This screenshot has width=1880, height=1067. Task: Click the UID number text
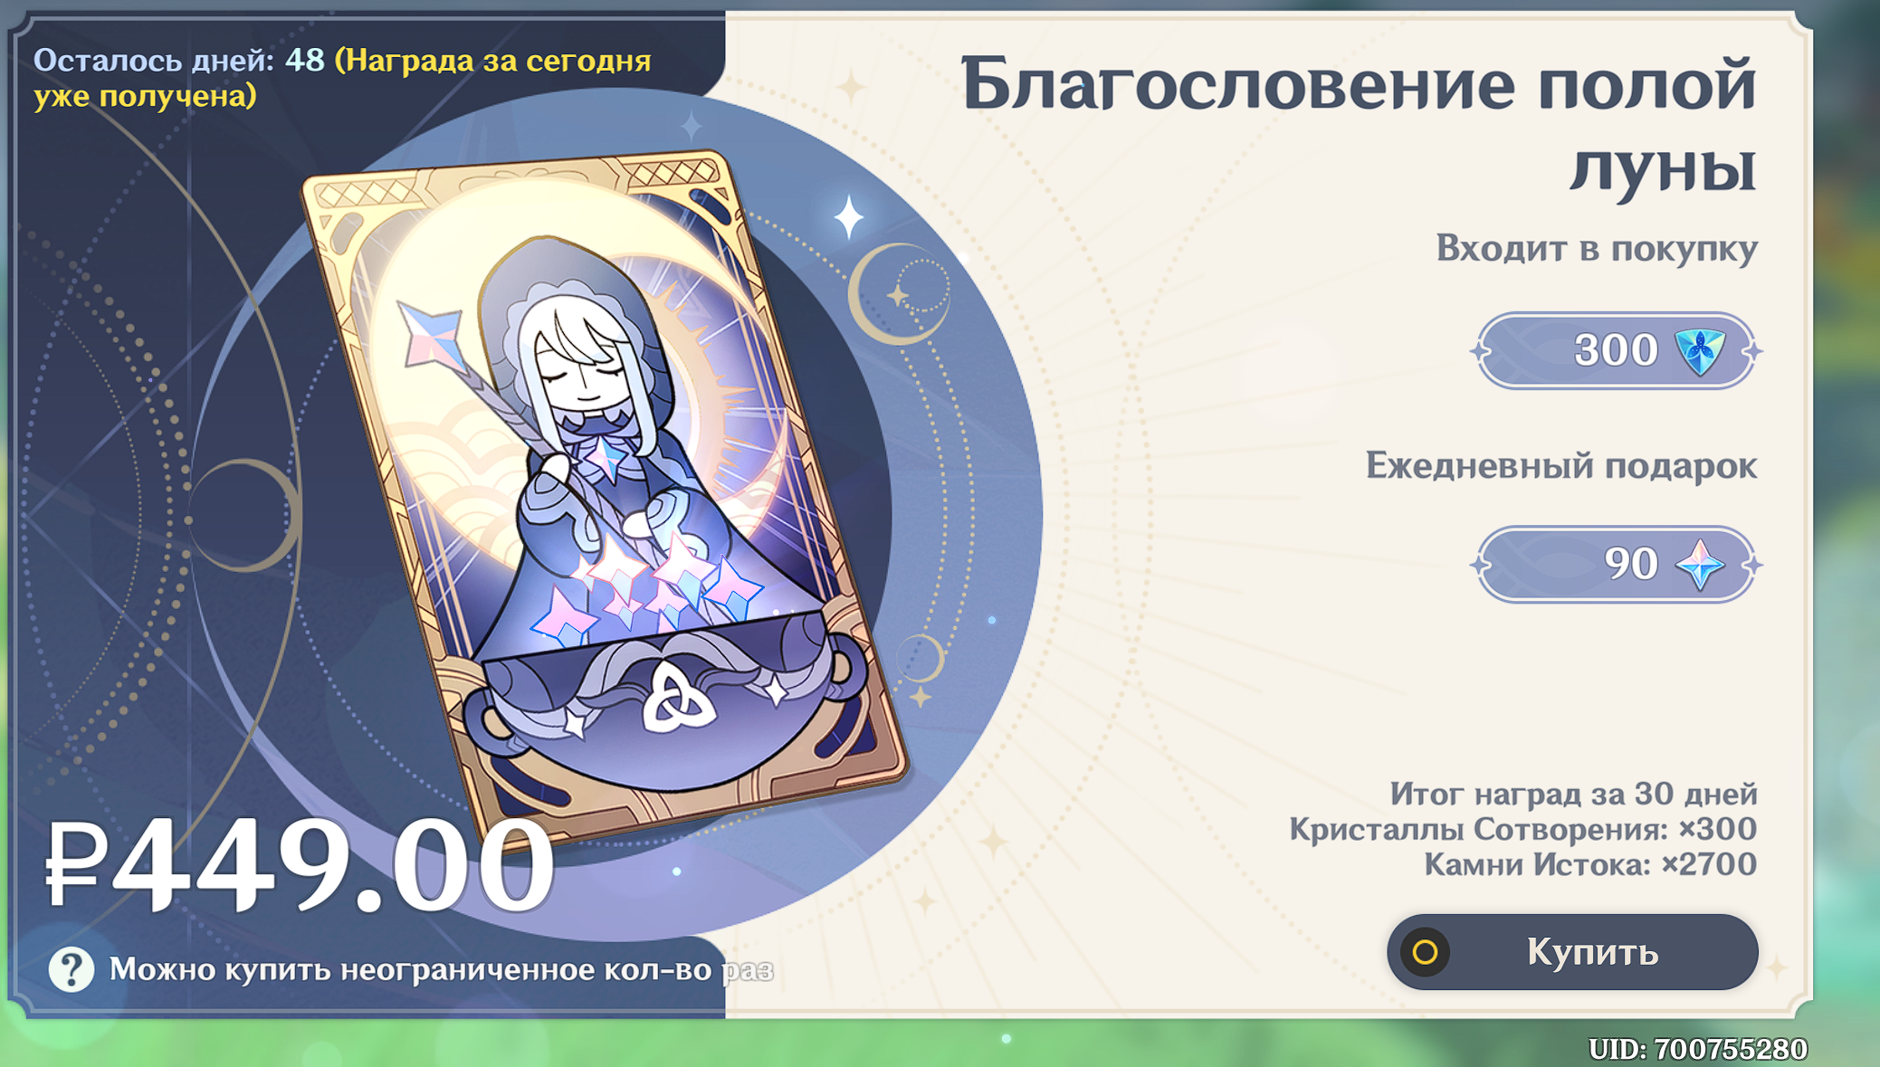point(1698,1049)
